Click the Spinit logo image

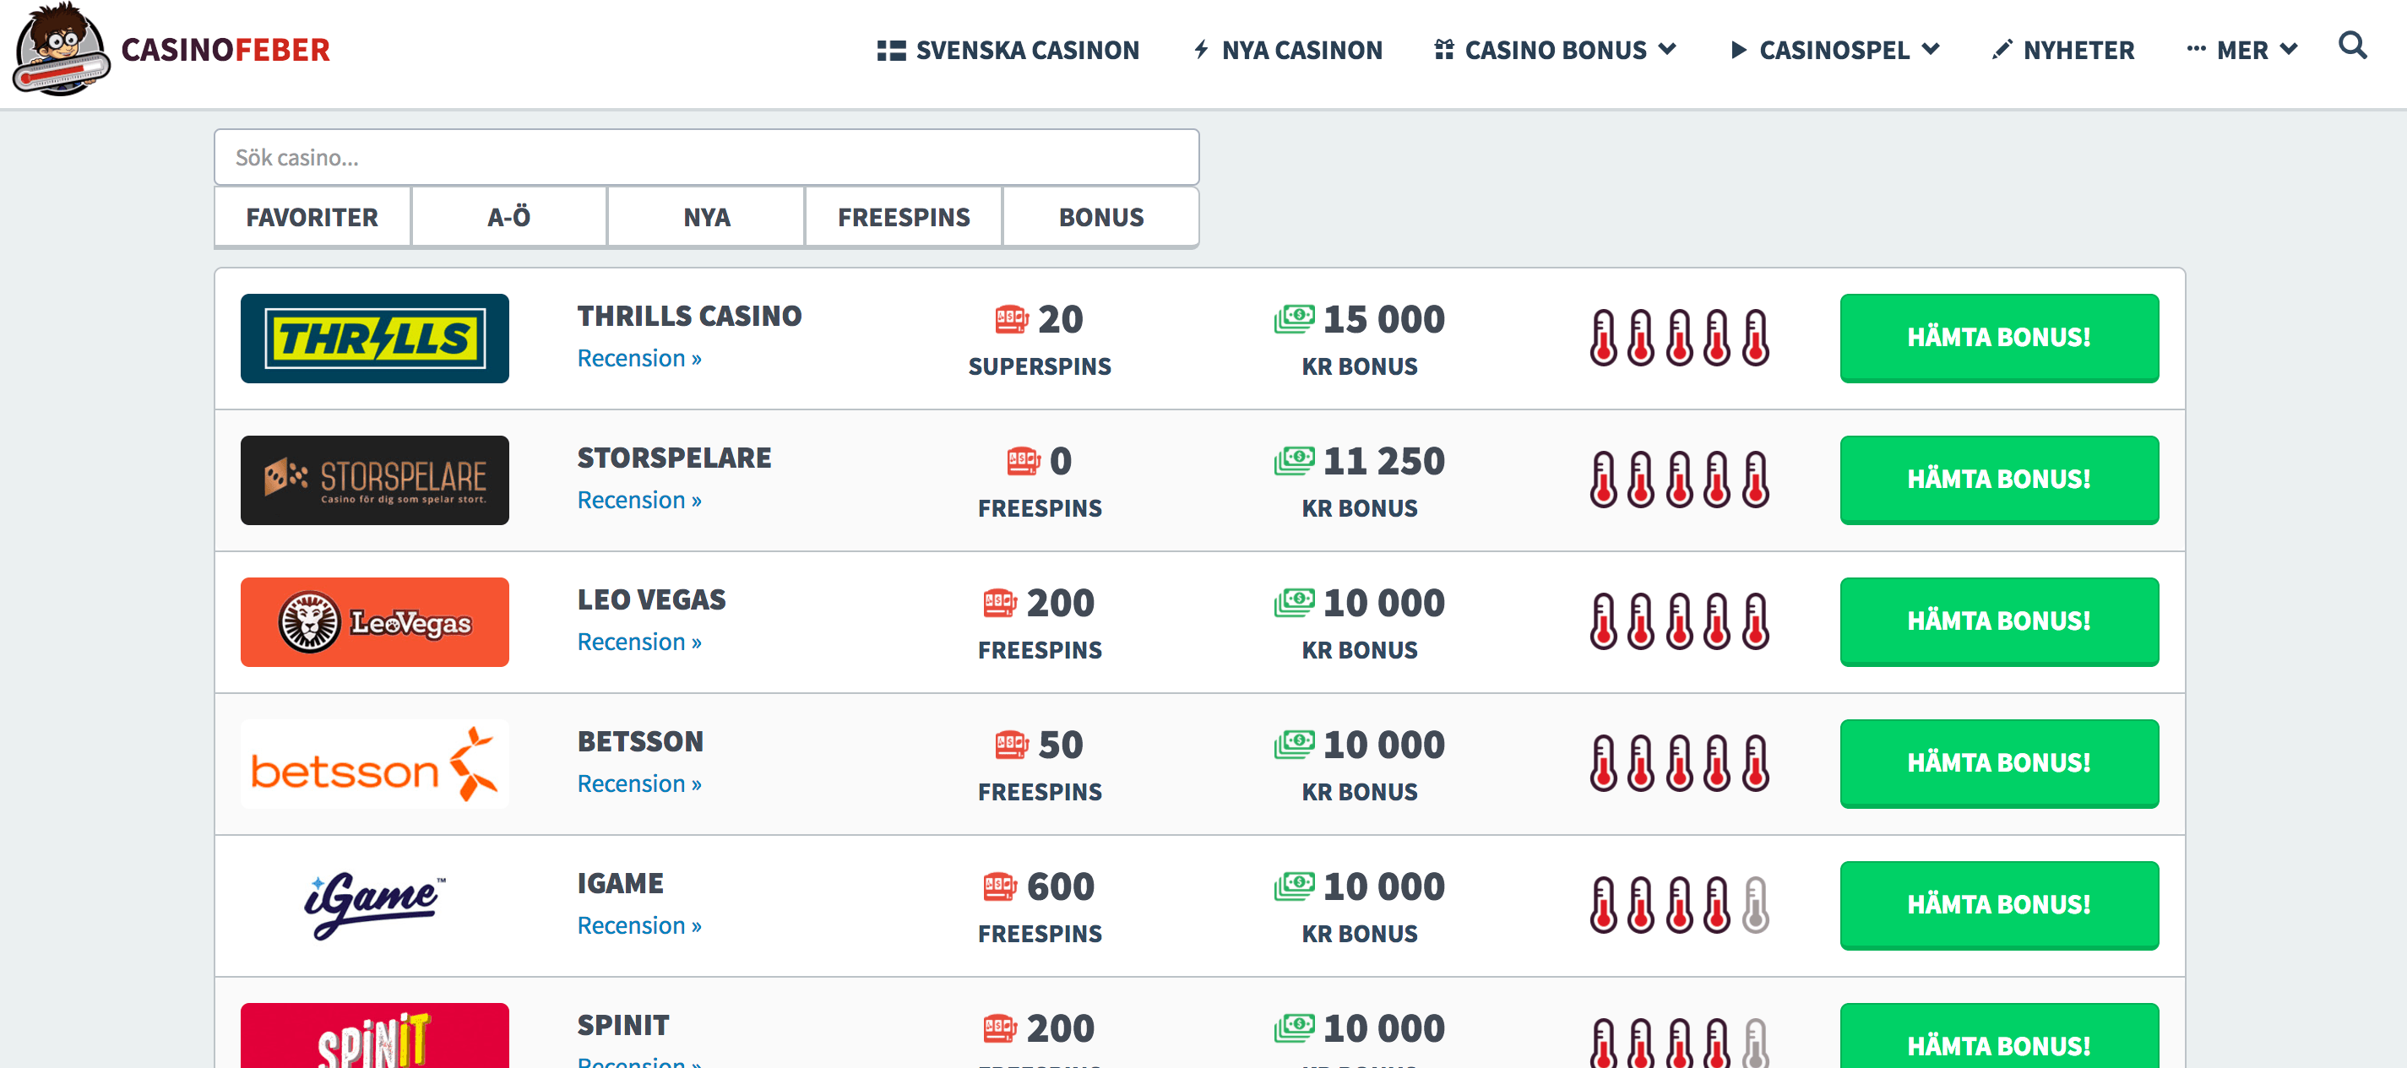point(375,1037)
